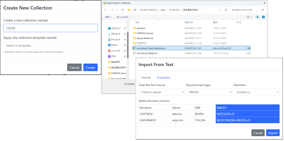Screen dimensions: 284x141
Task: Click the view layout options icon
Action: click(249, 17)
